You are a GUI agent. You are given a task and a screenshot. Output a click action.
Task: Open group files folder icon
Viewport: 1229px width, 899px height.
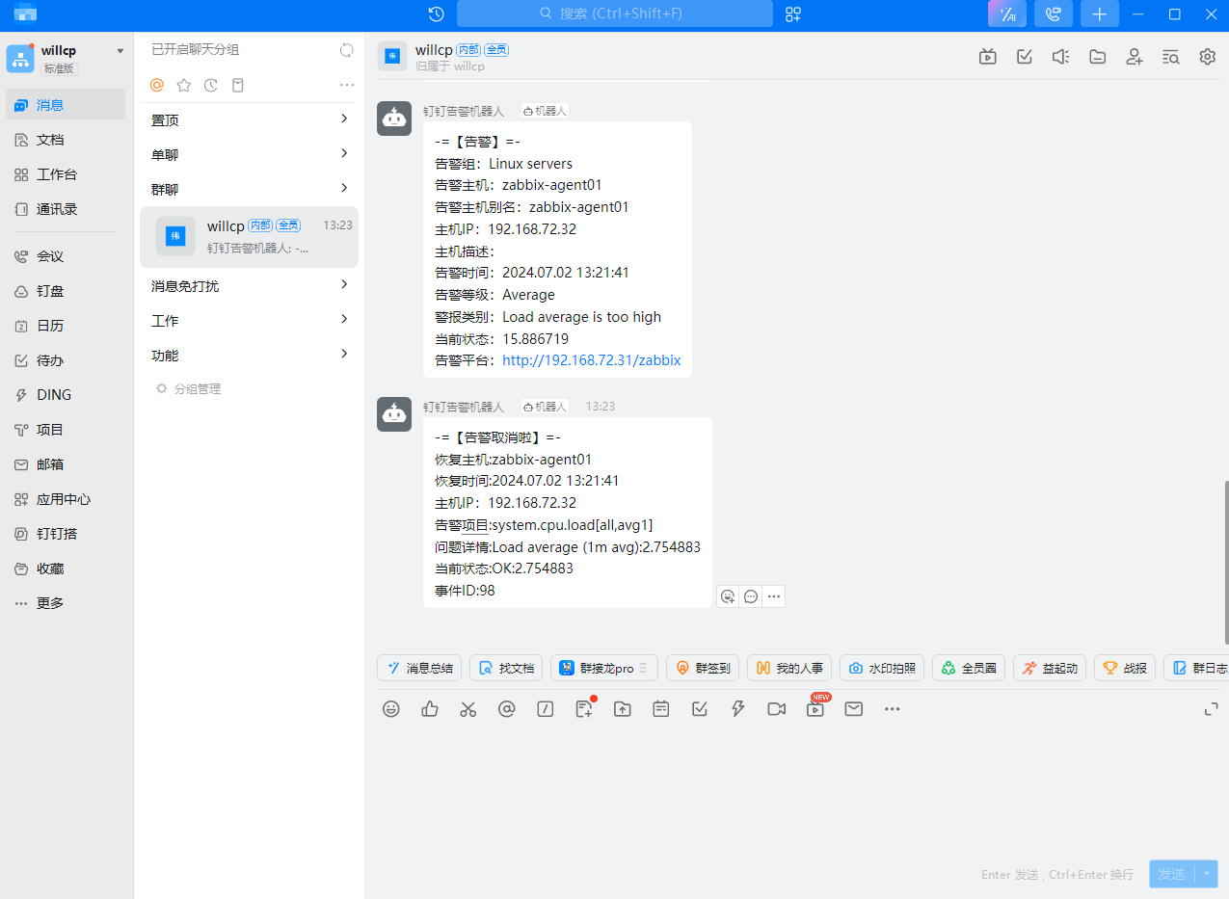(1098, 57)
